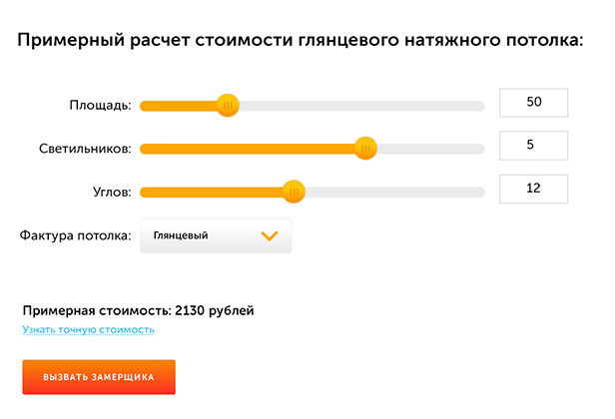This screenshot has width=615, height=419.
Task: Click the Светильников slider handle
Action: click(366, 149)
